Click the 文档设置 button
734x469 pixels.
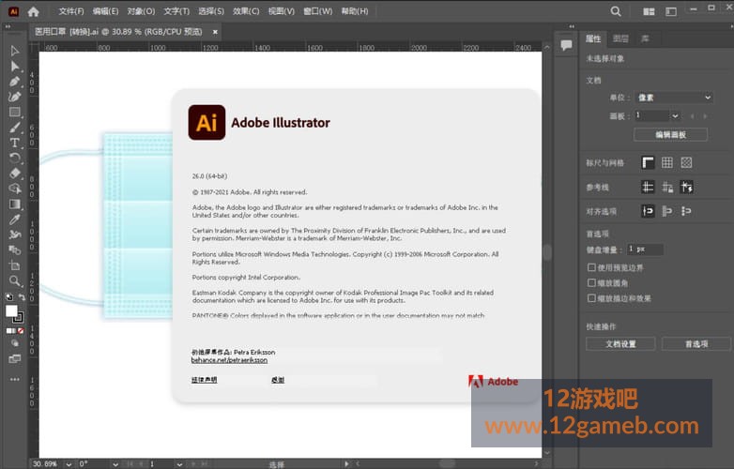(620, 343)
